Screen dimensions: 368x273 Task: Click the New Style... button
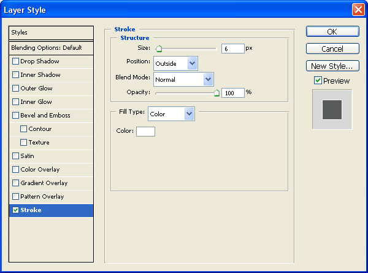(332, 66)
